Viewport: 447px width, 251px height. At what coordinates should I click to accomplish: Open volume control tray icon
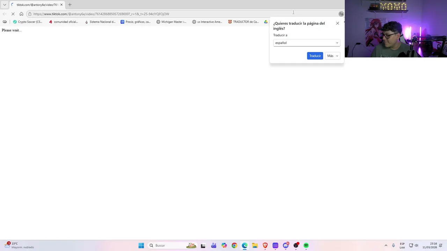[x=416, y=245]
